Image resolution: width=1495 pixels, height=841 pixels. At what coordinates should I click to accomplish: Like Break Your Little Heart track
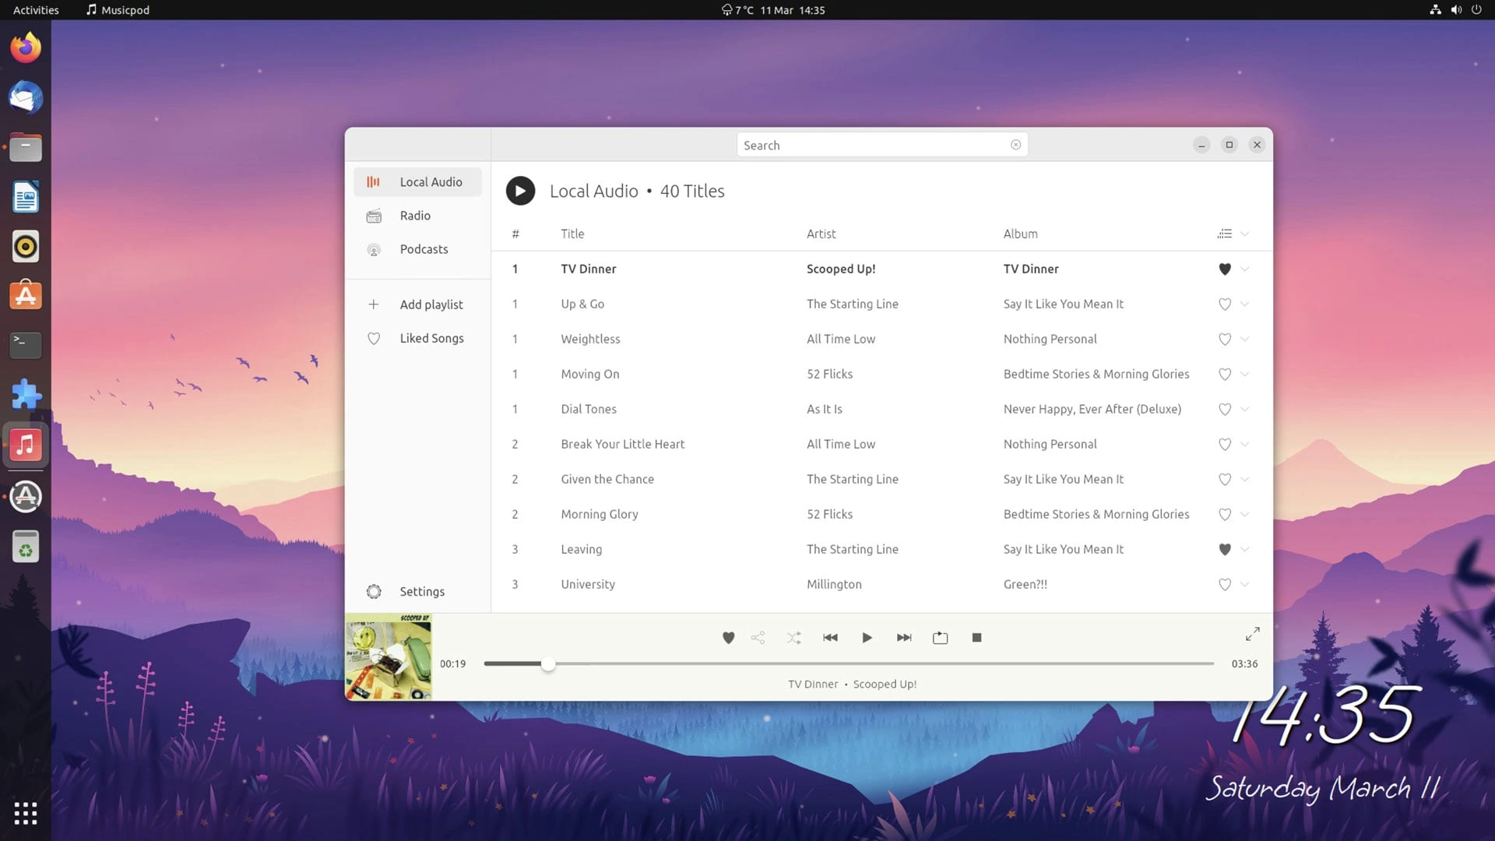pos(1225,444)
